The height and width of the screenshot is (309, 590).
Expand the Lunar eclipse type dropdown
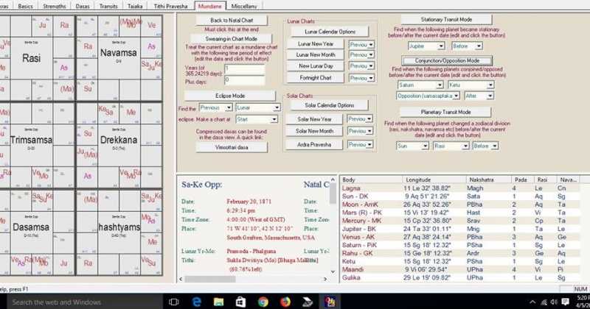tap(254, 107)
